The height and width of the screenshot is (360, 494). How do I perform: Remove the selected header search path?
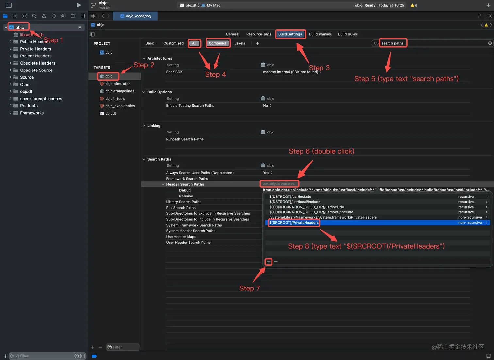tap(276, 261)
